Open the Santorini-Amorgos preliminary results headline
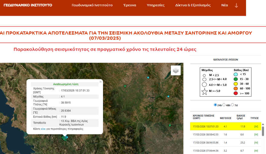The height and width of the screenshot is (154, 266). click(x=126, y=35)
